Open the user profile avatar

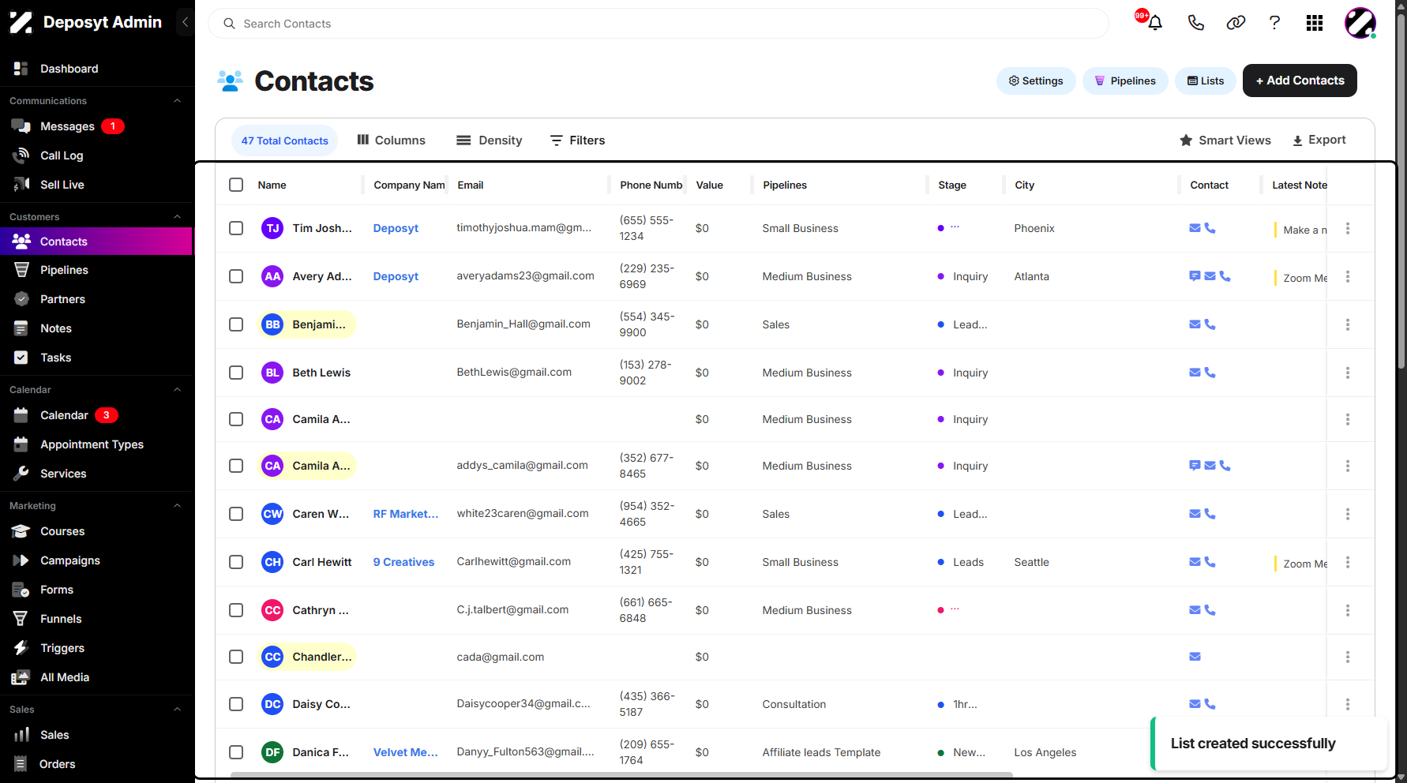pos(1360,23)
